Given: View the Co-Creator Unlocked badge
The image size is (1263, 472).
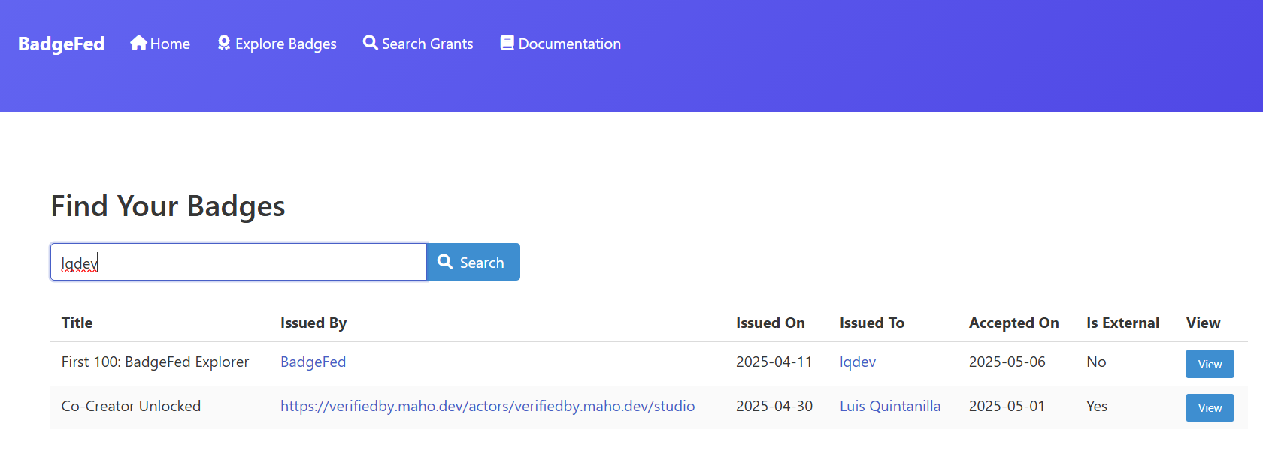Looking at the screenshot, I should point(1209,407).
